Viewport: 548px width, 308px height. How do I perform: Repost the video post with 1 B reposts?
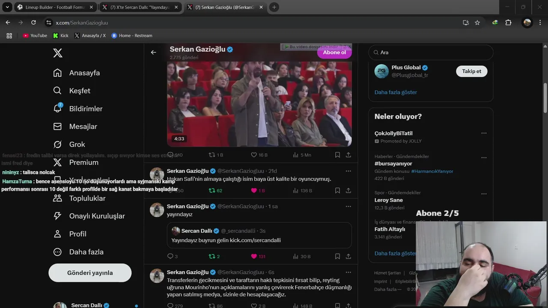(x=216, y=155)
